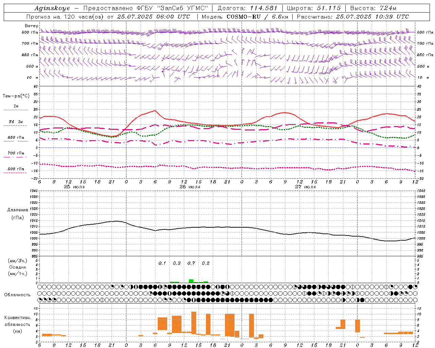Click the "(мм/3ч.)" precipitation unit label
435x348 pixels.
[17, 261]
